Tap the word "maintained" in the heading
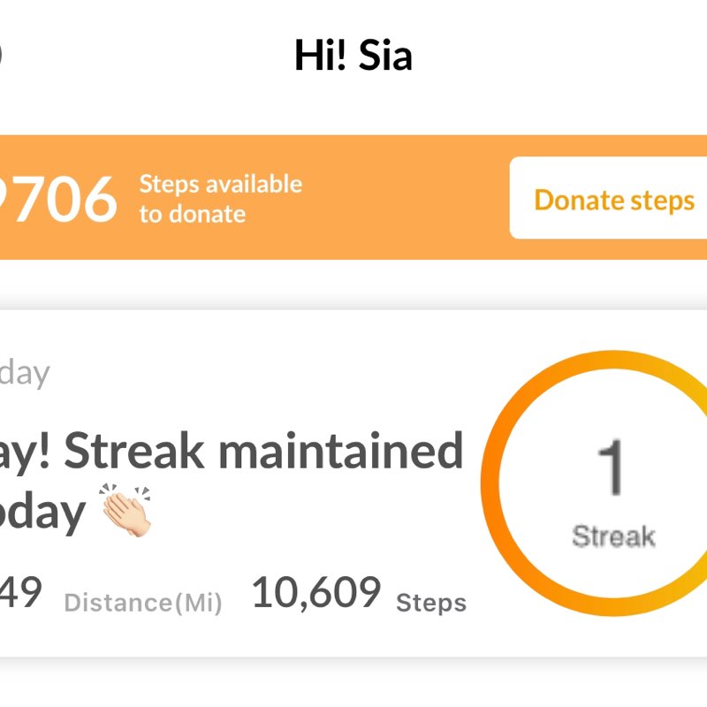This screenshot has width=707, height=707. (x=340, y=452)
